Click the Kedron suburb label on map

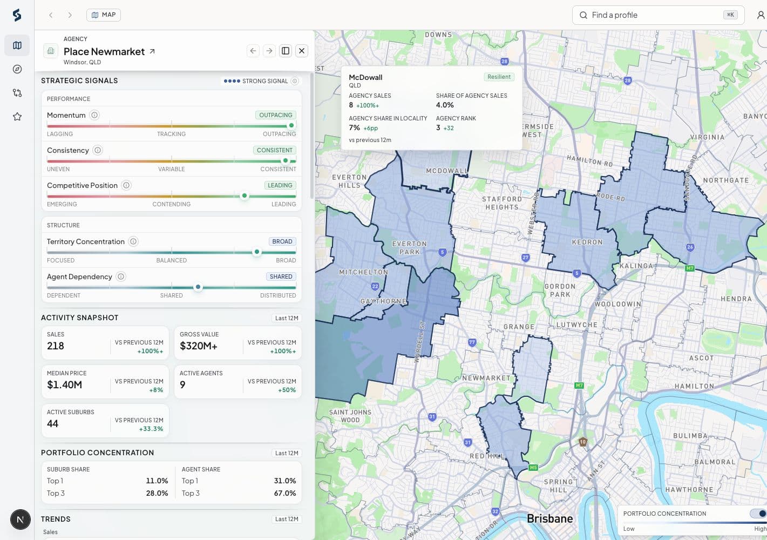point(587,242)
